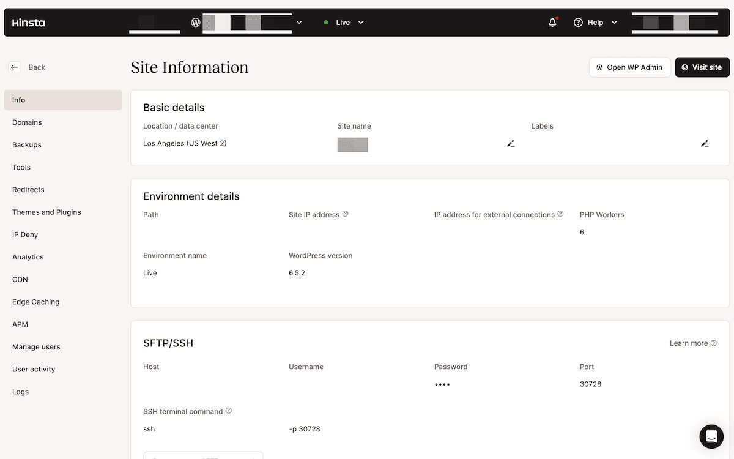Viewport: 734px width, 459px height.
Task: Click port value 30728
Action: coord(590,384)
